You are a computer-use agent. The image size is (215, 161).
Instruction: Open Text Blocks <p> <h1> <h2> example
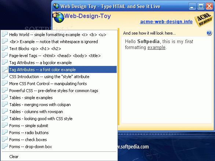click(x=59, y=49)
